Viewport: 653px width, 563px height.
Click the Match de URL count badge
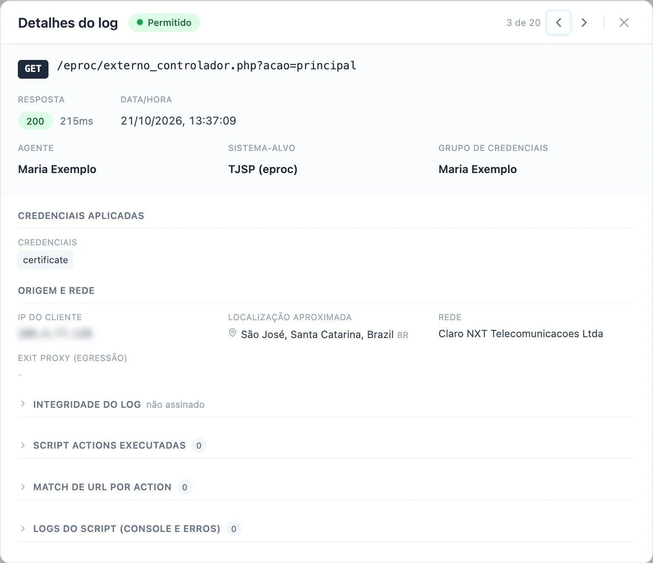[185, 487]
